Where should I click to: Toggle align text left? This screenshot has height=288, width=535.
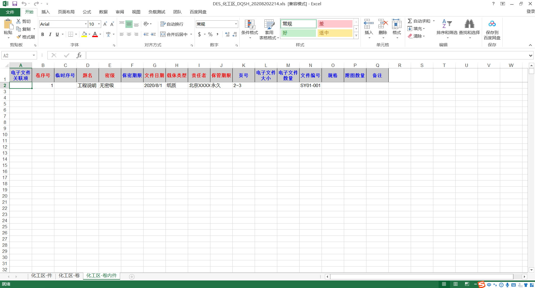[122, 34]
